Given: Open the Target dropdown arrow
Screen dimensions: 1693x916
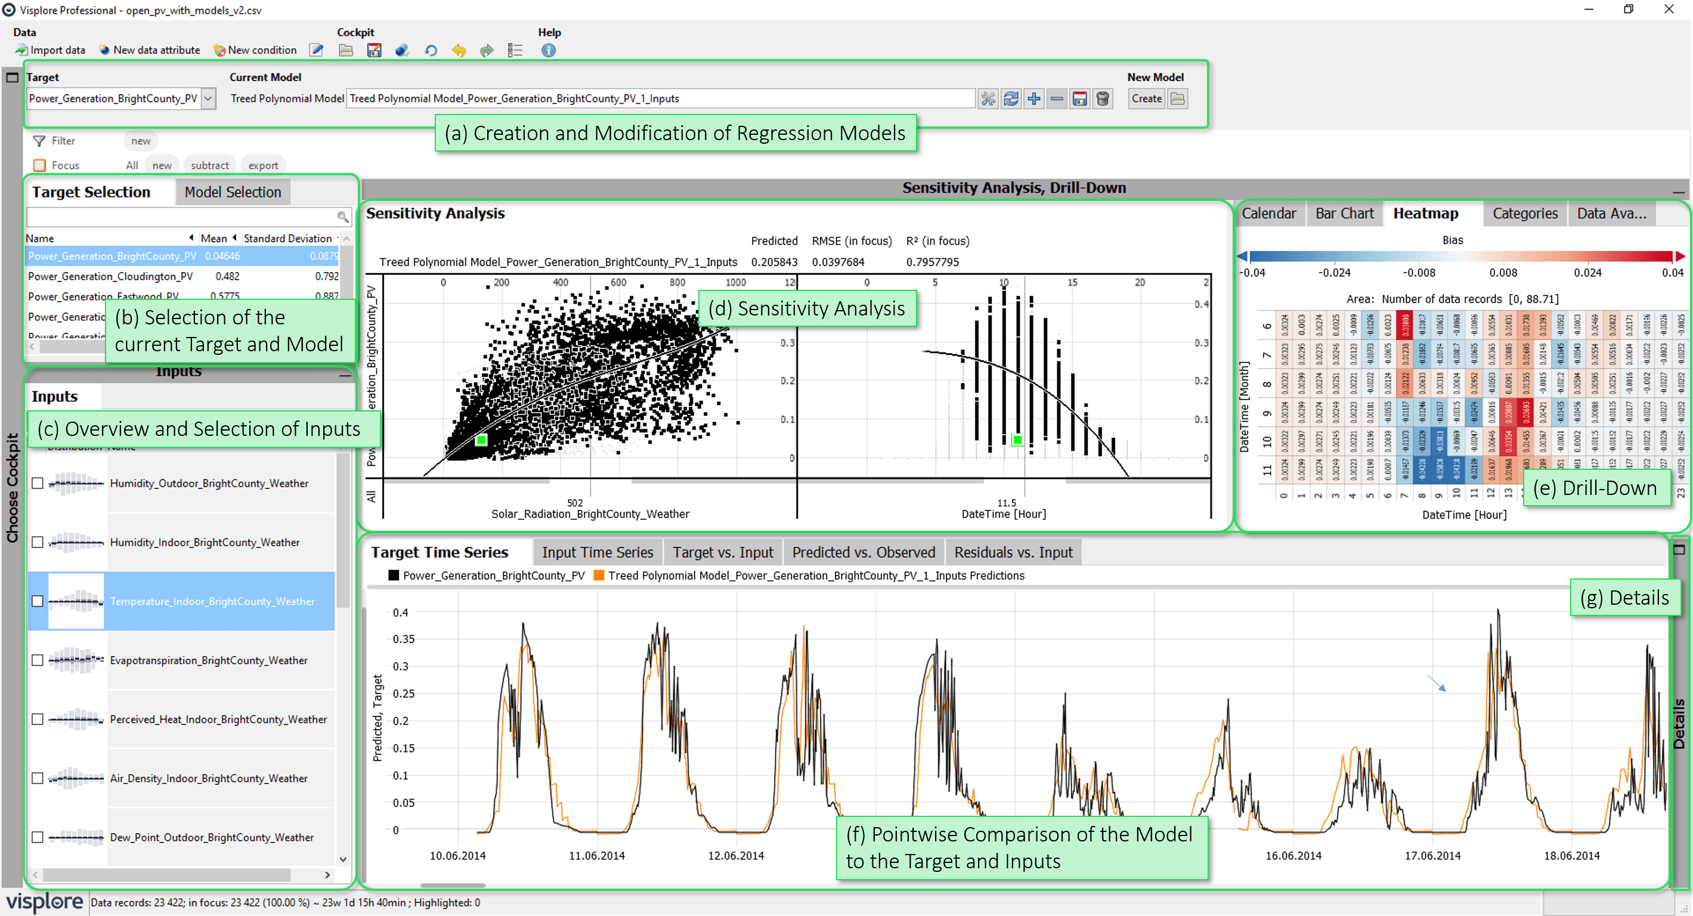Looking at the screenshot, I should [x=208, y=98].
